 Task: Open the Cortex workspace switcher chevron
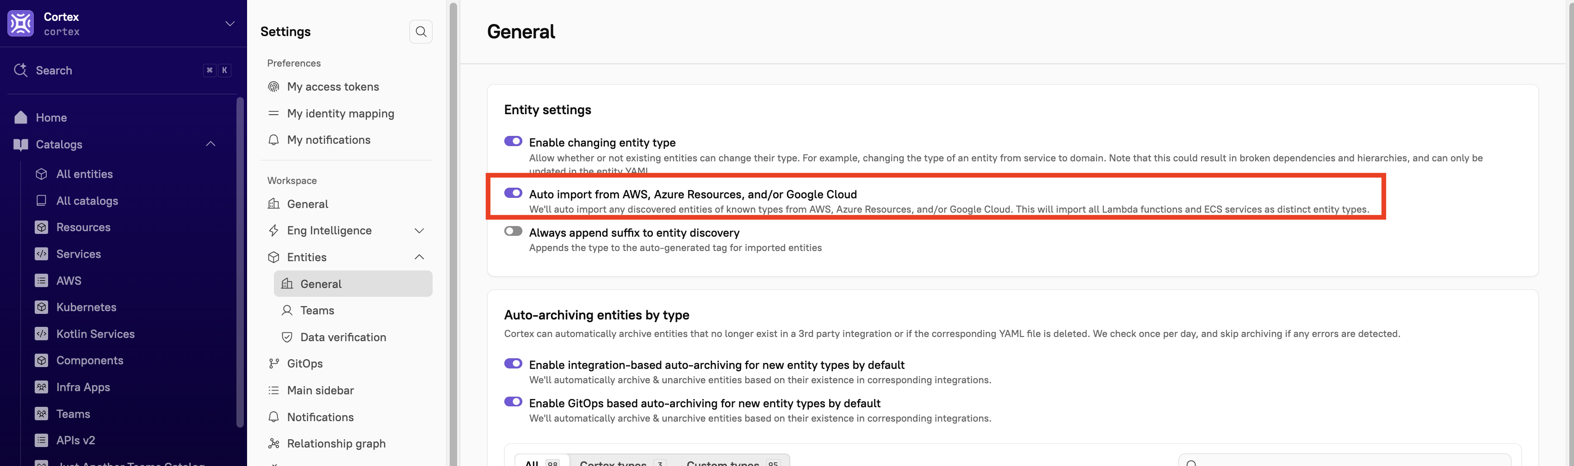point(230,24)
